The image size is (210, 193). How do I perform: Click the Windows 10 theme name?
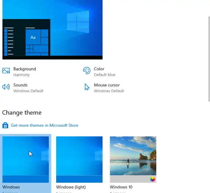pos(121,187)
